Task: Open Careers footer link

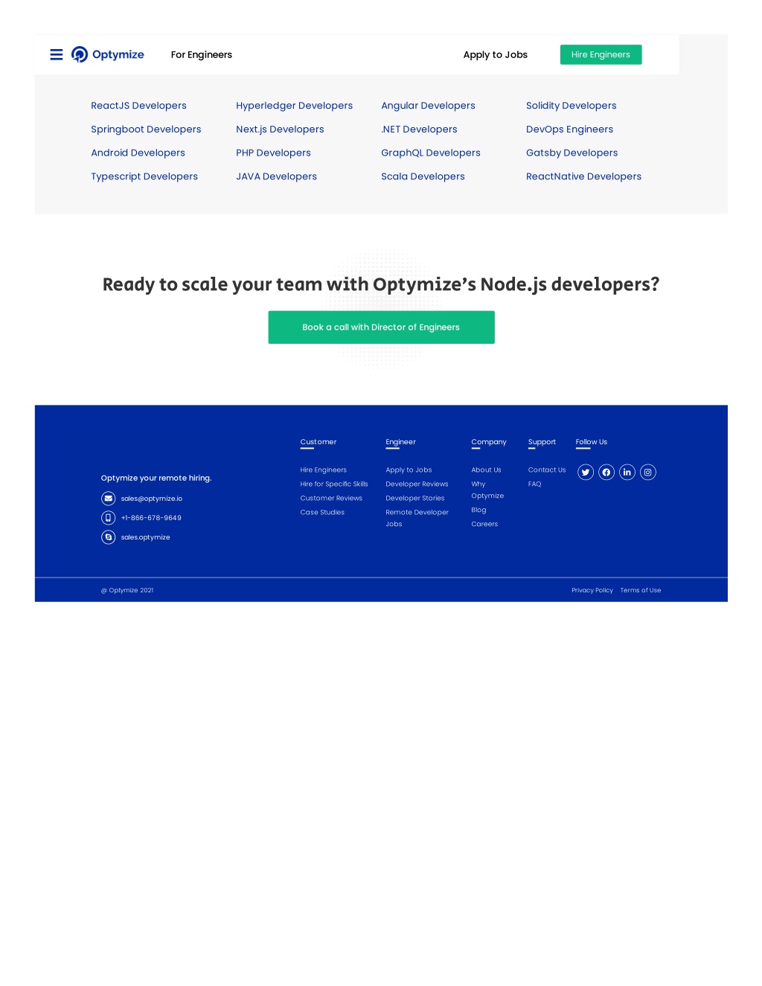Action: point(485,525)
